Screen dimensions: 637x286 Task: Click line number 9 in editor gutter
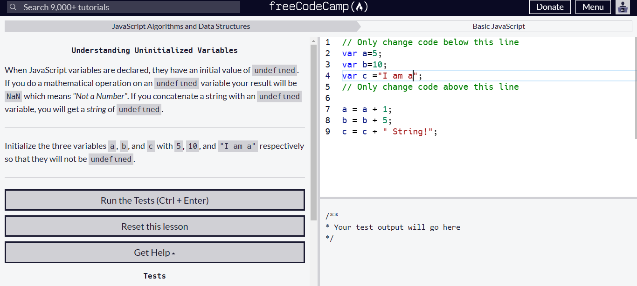tap(328, 132)
